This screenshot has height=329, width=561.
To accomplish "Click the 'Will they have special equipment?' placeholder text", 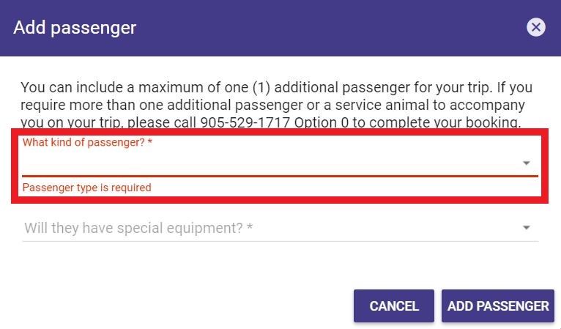I will pos(138,228).
